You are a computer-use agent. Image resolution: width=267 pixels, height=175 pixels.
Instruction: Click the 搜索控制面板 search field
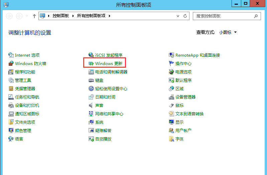(224, 16)
